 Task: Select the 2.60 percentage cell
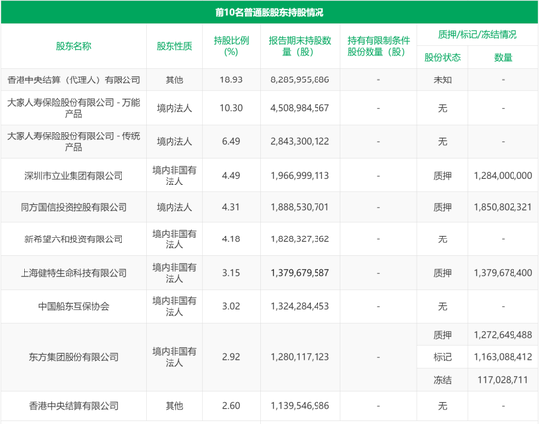click(231, 406)
